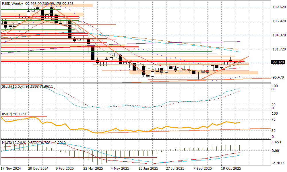
Task: Select the 23 Mar 2025 date label
Action: coord(93,169)
